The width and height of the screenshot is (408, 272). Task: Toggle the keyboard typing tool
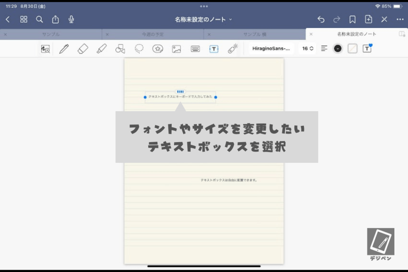[x=195, y=49]
